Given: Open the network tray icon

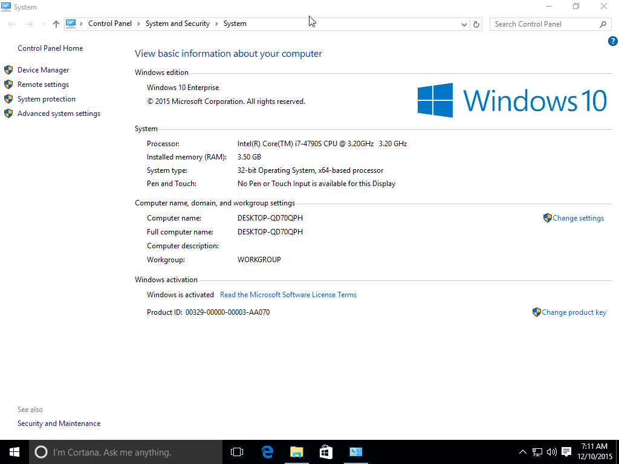Looking at the screenshot, I should 537,452.
